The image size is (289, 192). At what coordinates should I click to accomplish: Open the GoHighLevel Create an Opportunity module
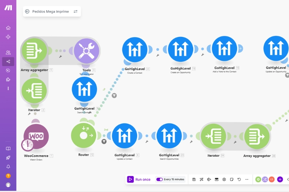(x=180, y=49)
